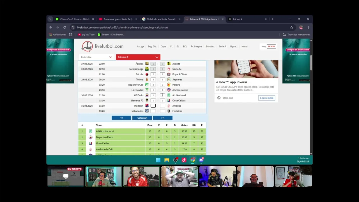Click the Hoy EN VIVO link
Viewport: 359px width, 202px height.
click(x=269, y=46)
